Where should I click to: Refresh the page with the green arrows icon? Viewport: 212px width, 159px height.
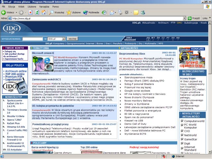37,13
